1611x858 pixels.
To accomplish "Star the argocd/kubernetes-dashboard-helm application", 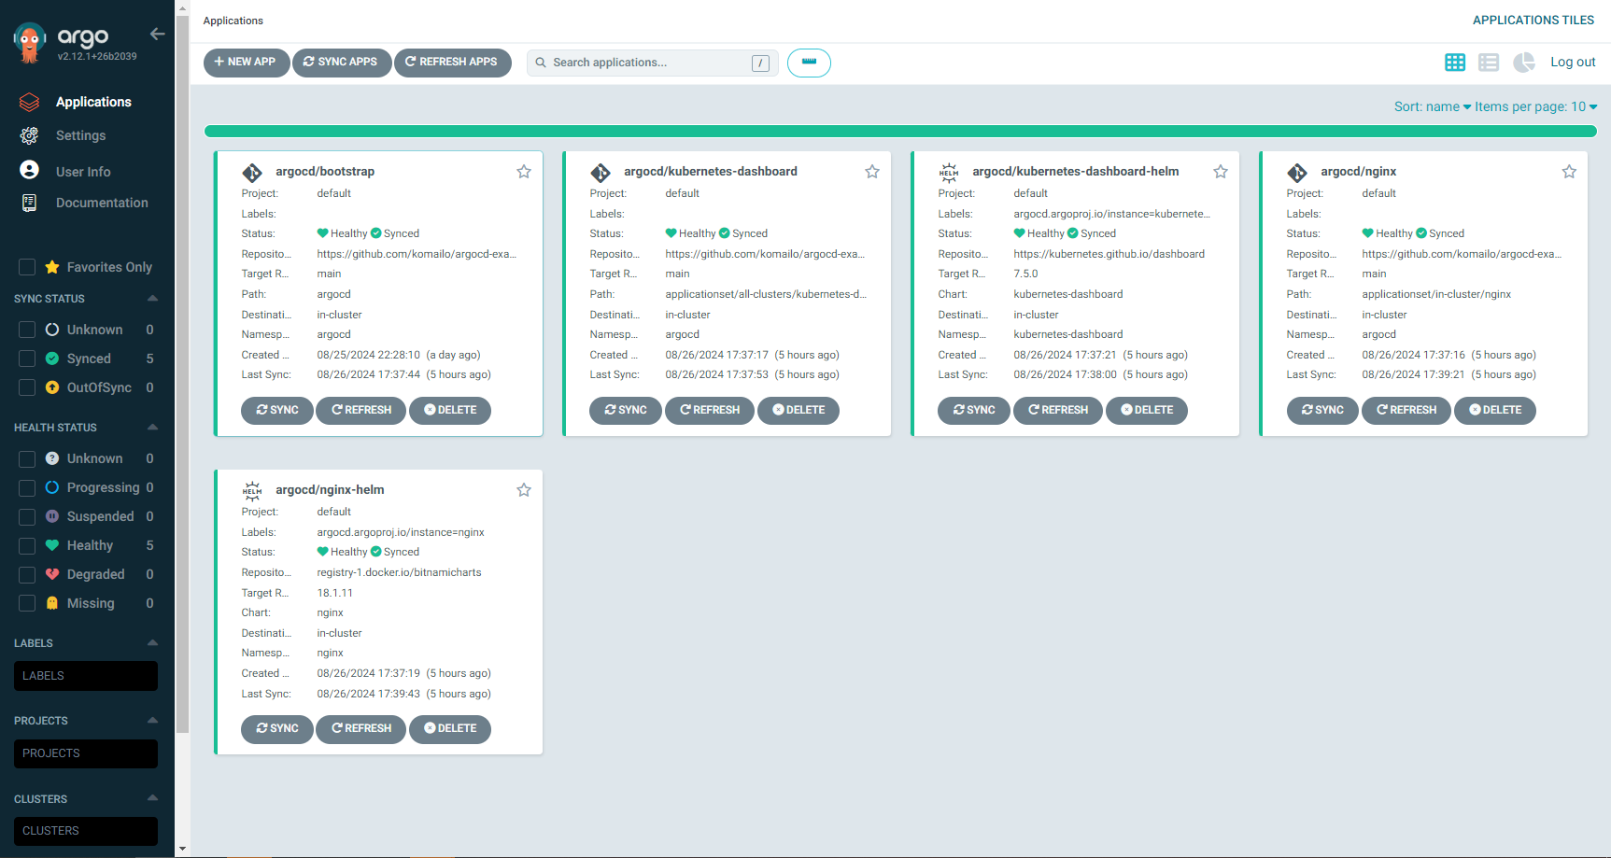I will (x=1221, y=172).
